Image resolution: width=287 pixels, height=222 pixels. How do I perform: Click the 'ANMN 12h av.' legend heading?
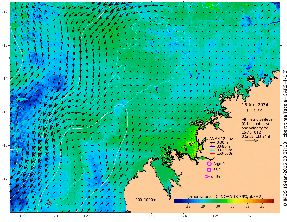point(221,139)
